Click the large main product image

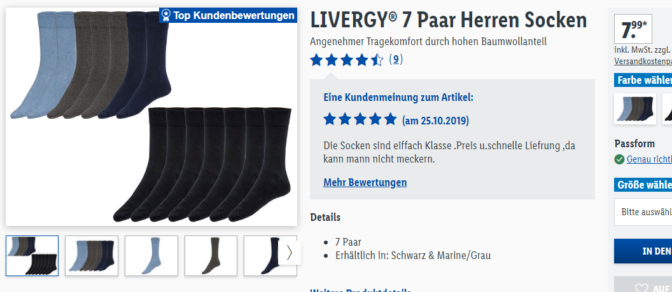pos(151,117)
